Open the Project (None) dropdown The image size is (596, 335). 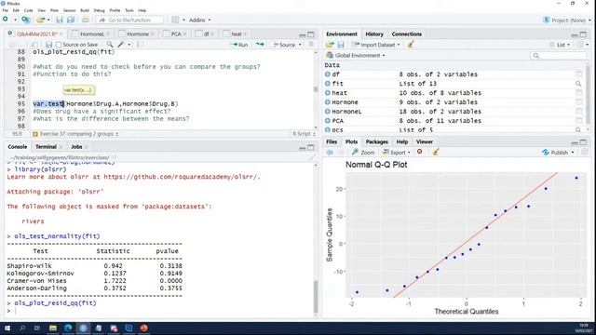pos(567,20)
